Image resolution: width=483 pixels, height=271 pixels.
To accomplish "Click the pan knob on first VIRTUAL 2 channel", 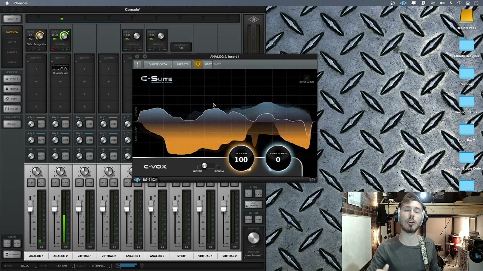I will click(x=109, y=172).
